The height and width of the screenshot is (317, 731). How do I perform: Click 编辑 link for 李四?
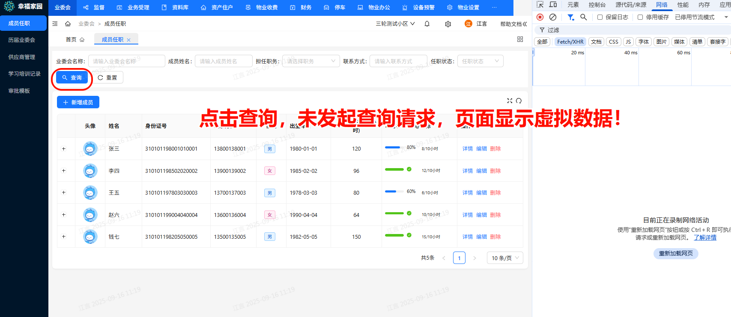tap(481, 171)
